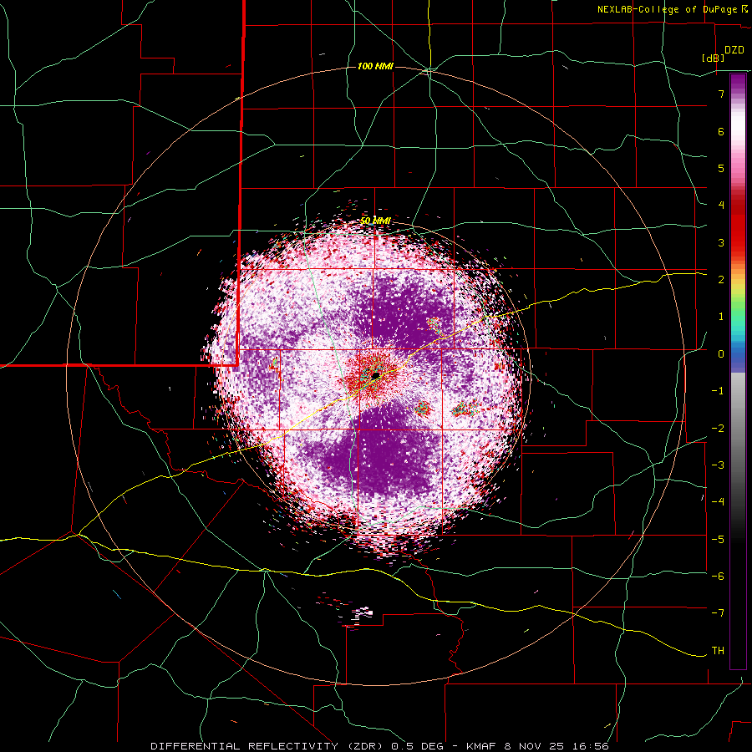Click the value -5 on the color scale
This screenshot has height=752, width=752.
point(718,539)
